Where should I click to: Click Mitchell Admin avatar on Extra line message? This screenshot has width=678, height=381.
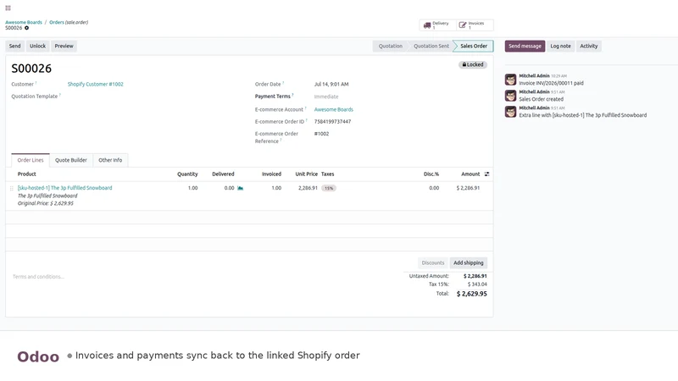point(511,112)
